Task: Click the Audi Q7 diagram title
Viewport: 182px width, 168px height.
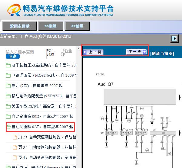Action: pos(105,84)
